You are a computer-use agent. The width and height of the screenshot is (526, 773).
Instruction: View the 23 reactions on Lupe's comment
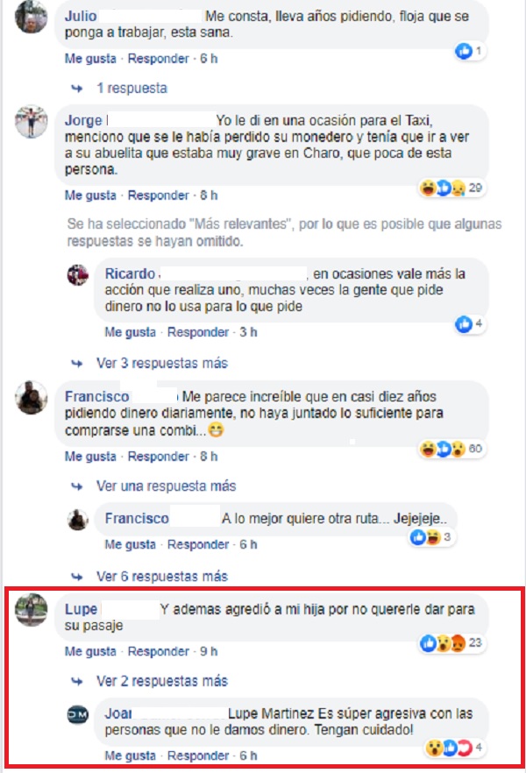click(452, 643)
